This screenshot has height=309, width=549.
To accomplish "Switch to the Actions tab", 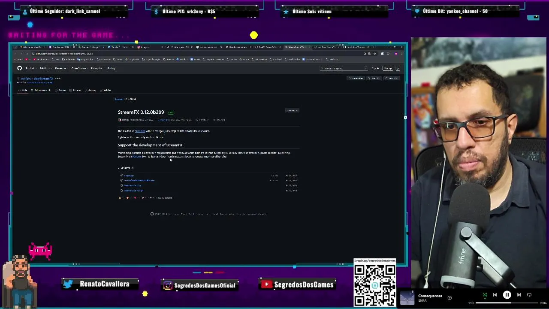I will tap(60, 90).
